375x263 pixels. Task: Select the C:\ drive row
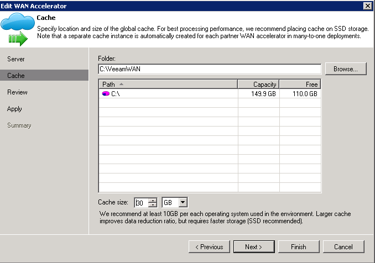pos(210,93)
